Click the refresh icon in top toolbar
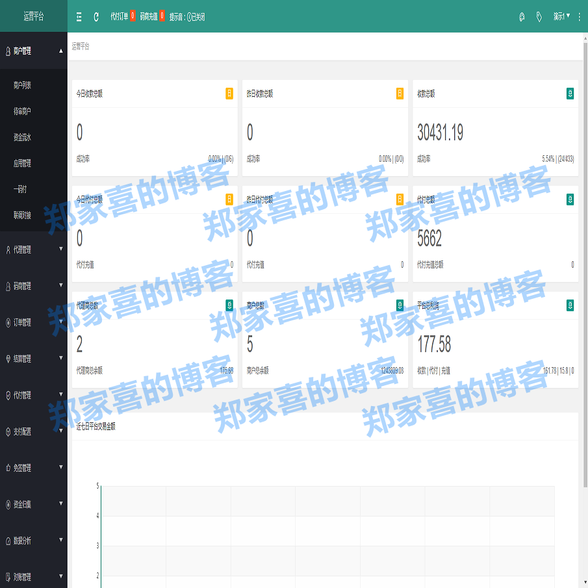This screenshot has height=588, width=588. (x=96, y=18)
